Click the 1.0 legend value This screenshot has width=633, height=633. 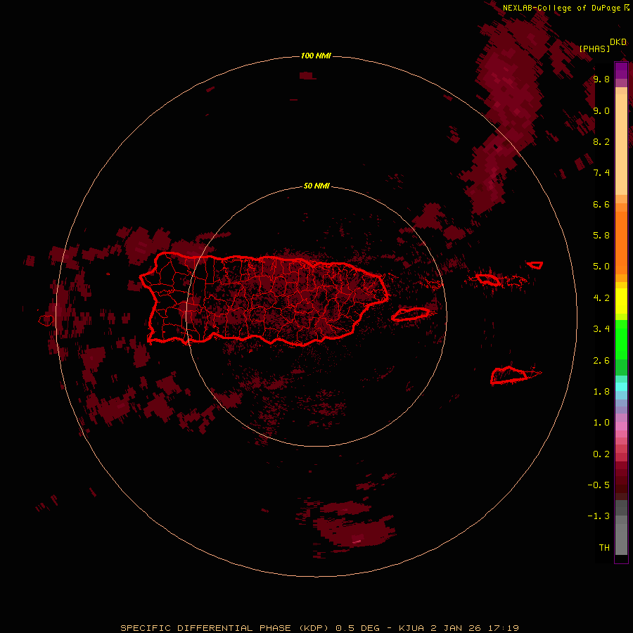click(x=601, y=423)
